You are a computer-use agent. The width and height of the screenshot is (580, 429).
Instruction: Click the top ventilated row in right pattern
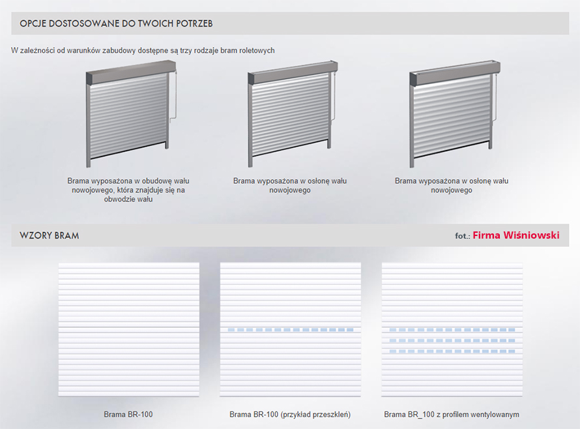(452, 330)
